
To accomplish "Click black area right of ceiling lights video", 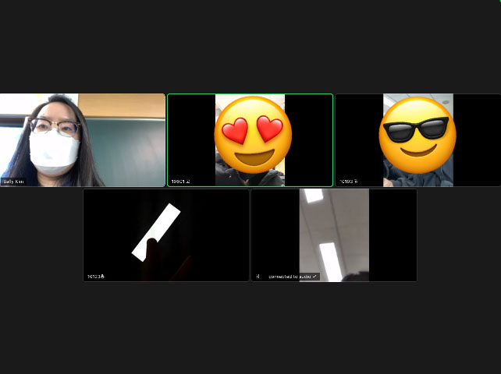I will pos(393,234).
